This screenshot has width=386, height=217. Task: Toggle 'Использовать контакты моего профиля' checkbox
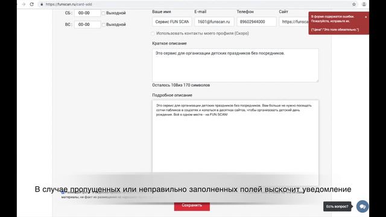[x=153, y=34]
